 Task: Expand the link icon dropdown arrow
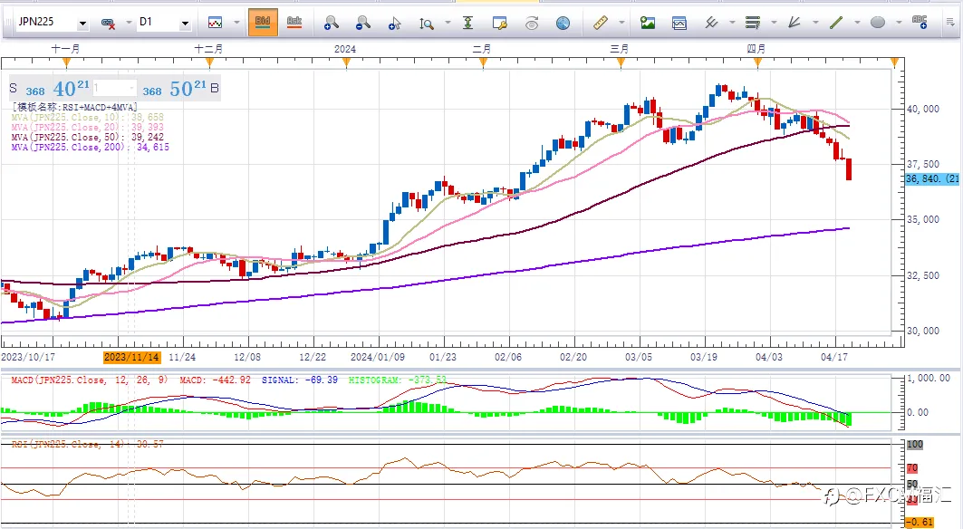tap(129, 23)
